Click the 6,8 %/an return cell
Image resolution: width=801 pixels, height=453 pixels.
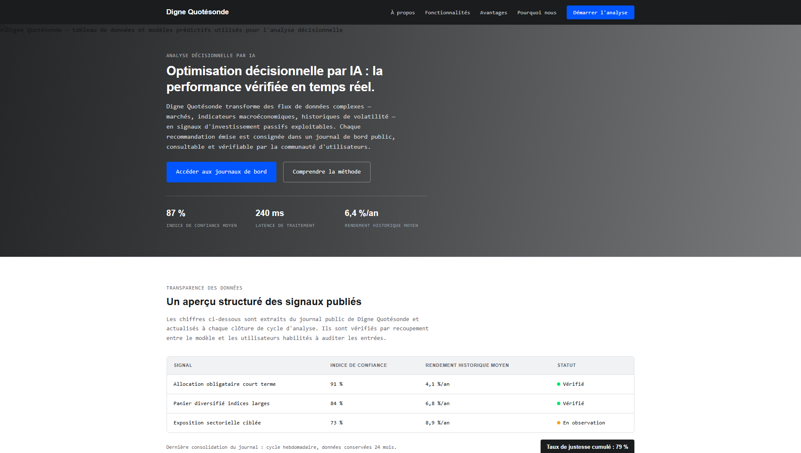click(438, 403)
